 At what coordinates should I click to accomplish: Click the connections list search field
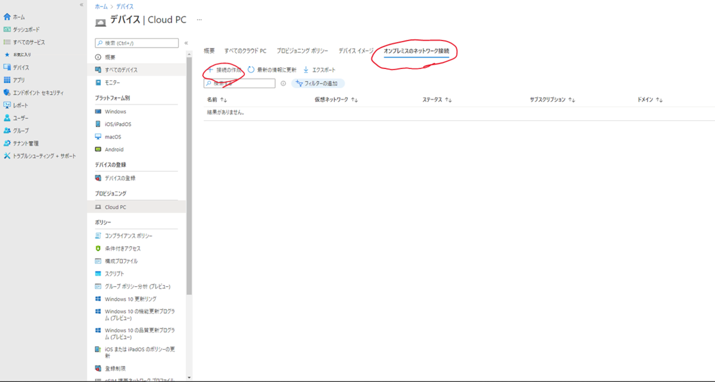click(x=240, y=83)
